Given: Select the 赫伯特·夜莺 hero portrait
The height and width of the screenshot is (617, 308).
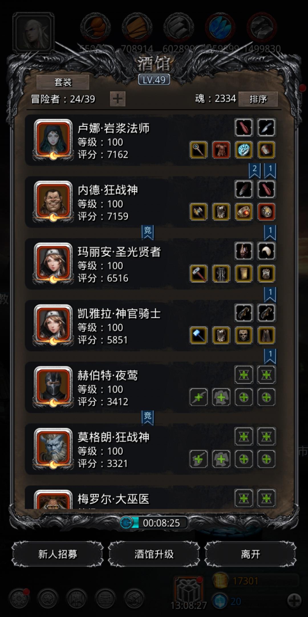Looking at the screenshot, I should point(53,387).
